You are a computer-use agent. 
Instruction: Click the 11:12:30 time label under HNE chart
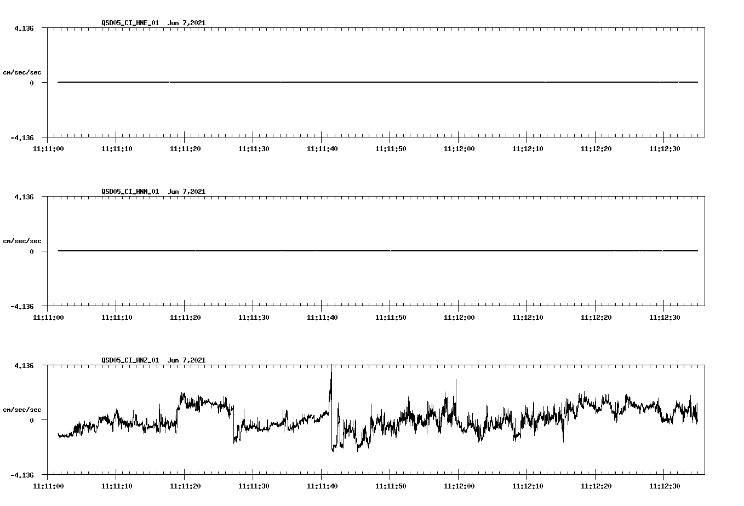click(665, 149)
